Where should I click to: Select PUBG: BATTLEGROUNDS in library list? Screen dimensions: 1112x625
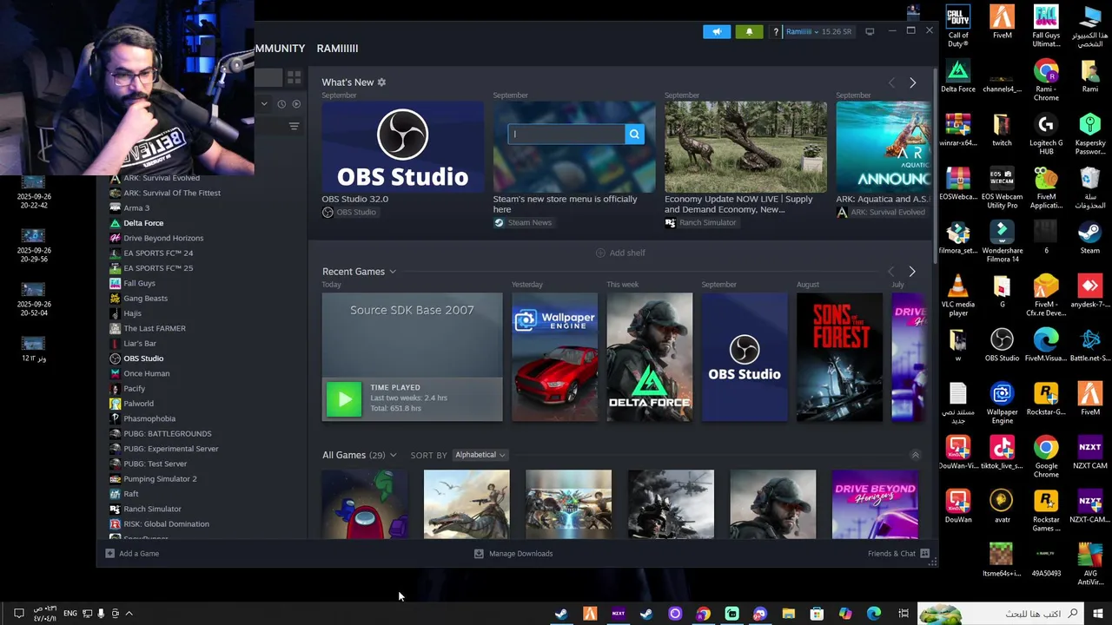pos(167,434)
